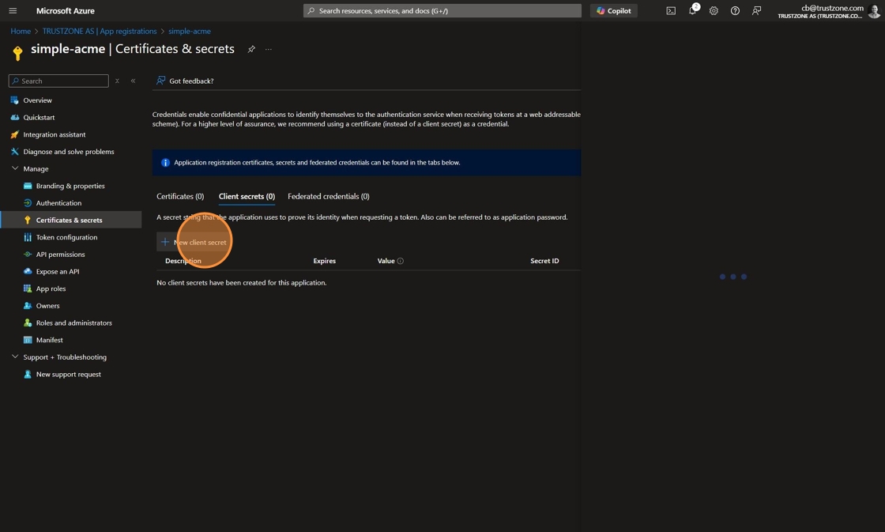Image resolution: width=885 pixels, height=532 pixels.
Task: Open portal settings gear
Action: coord(714,11)
